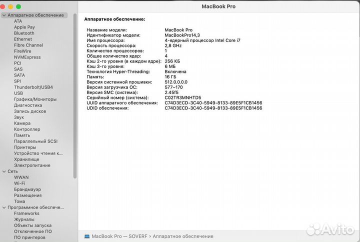Select Устройство чтения к... item
Image resolution: width=360 pixels, height=242 pixels.
point(38,153)
